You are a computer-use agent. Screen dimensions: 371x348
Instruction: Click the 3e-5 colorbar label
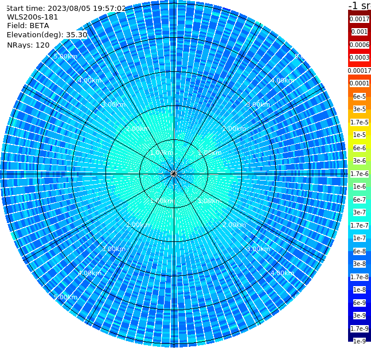pos(360,109)
